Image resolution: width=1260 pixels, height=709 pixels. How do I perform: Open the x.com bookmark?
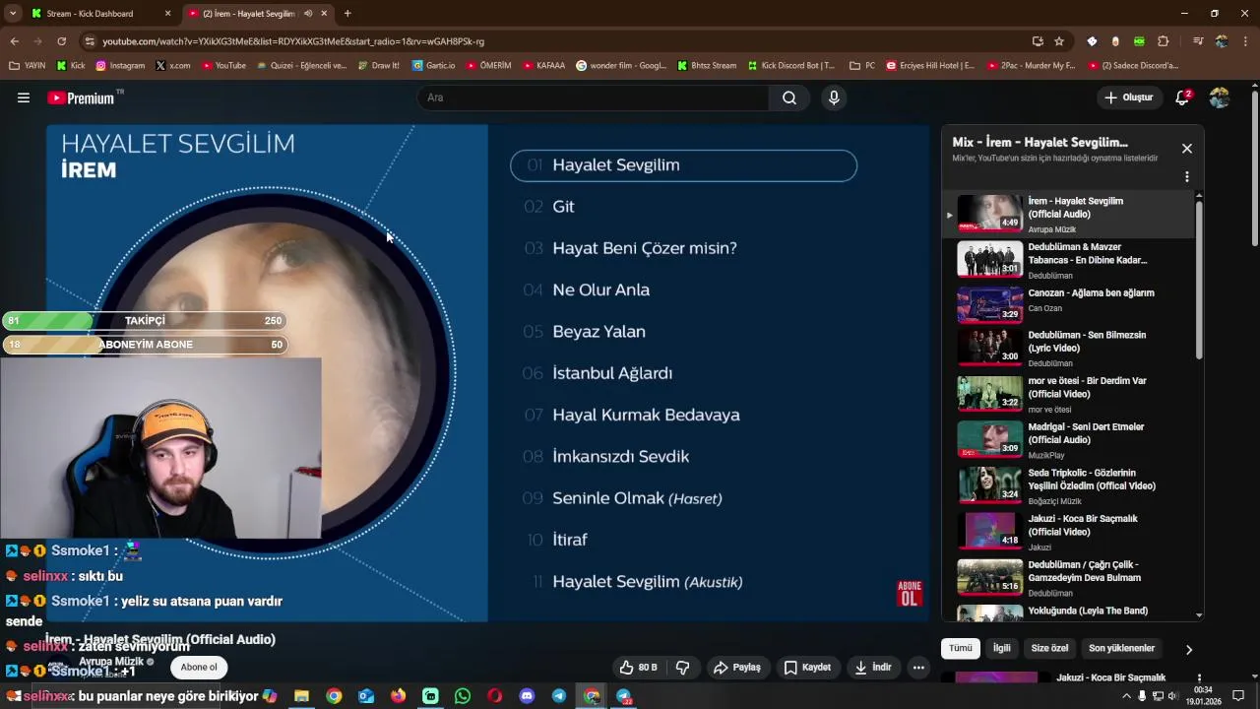coord(173,66)
